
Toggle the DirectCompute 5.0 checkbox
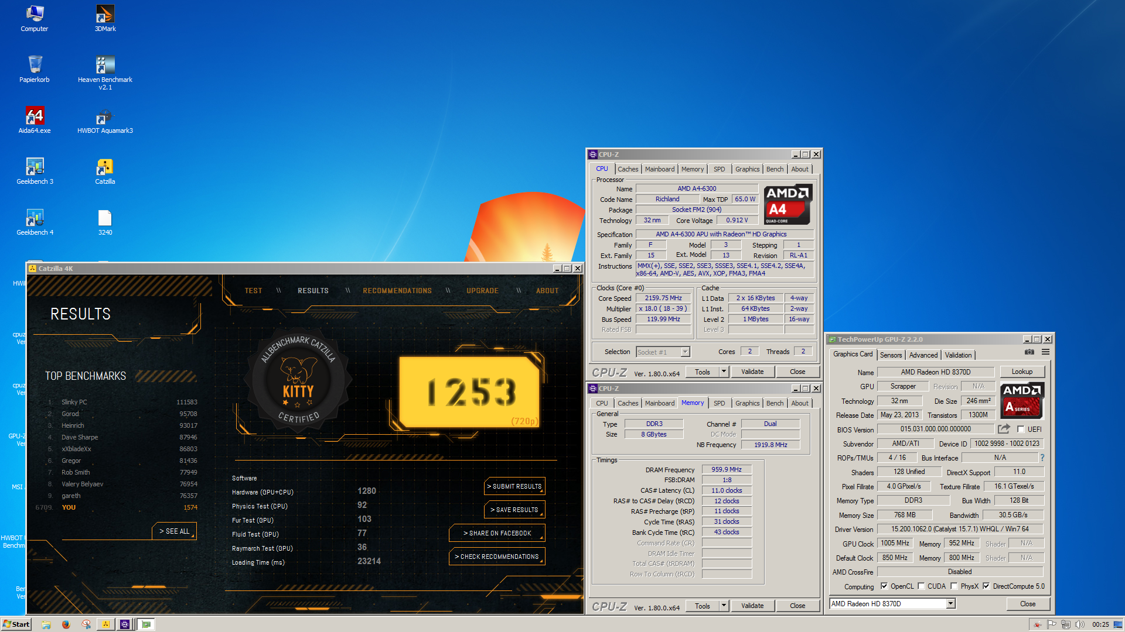[986, 586]
